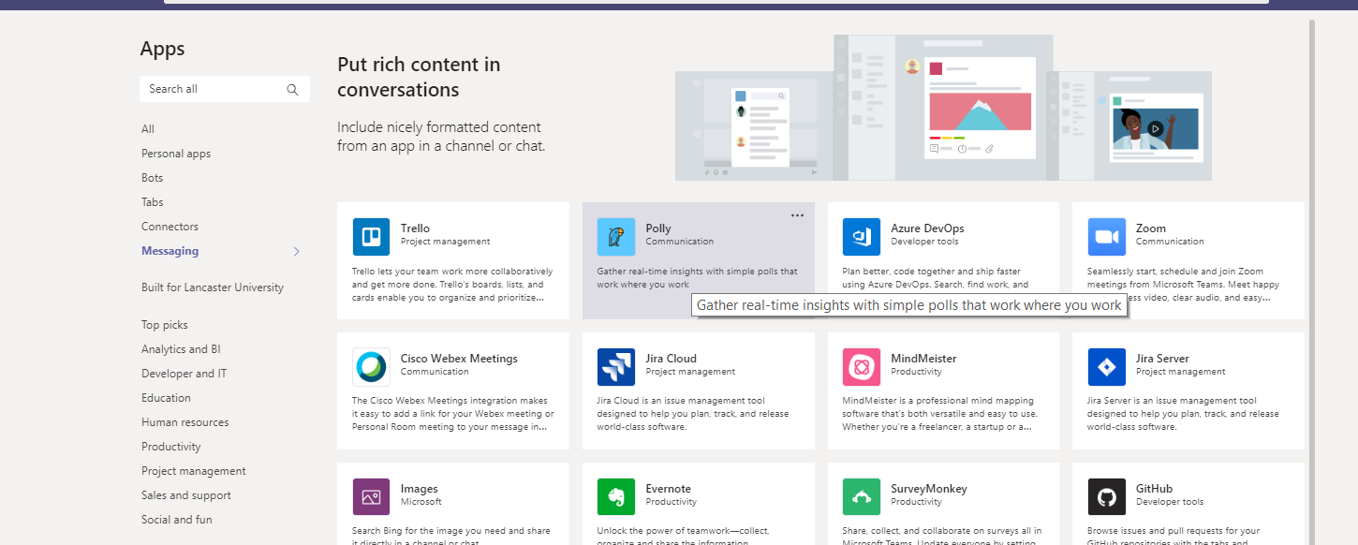Click the Evernote title text

[x=669, y=489]
